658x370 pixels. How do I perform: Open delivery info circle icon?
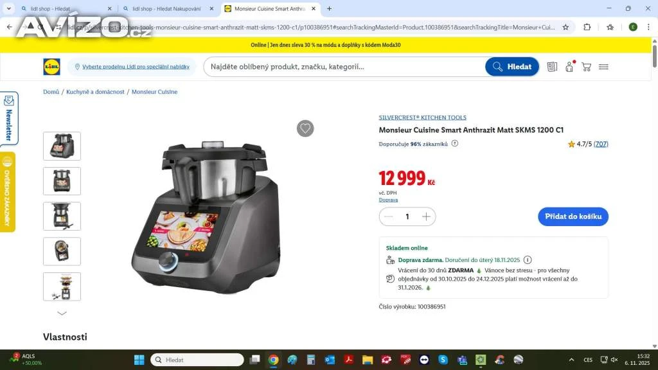pyautogui.click(x=528, y=260)
